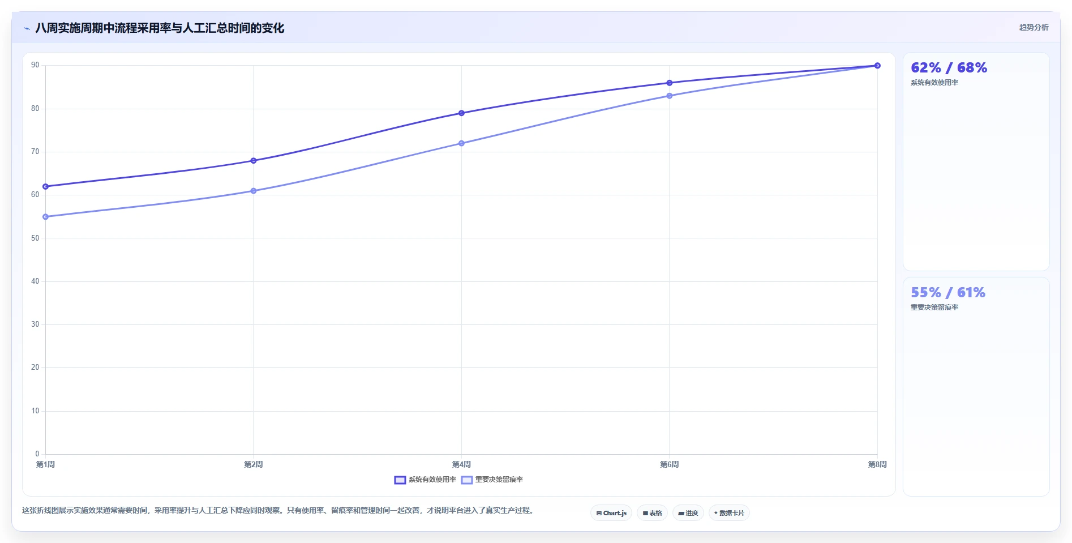Click the 进度 tag
Viewport: 1072px width, 543px height.
[688, 513]
